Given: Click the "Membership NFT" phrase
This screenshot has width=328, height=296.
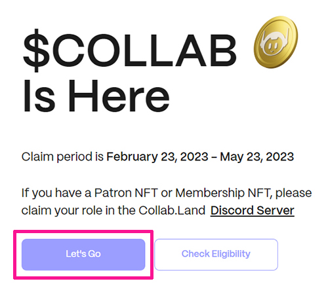Looking at the screenshot, I should pyautogui.click(x=223, y=193).
